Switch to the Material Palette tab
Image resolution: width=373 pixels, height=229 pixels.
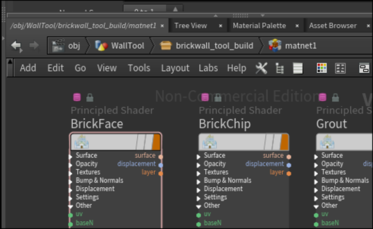coord(259,25)
